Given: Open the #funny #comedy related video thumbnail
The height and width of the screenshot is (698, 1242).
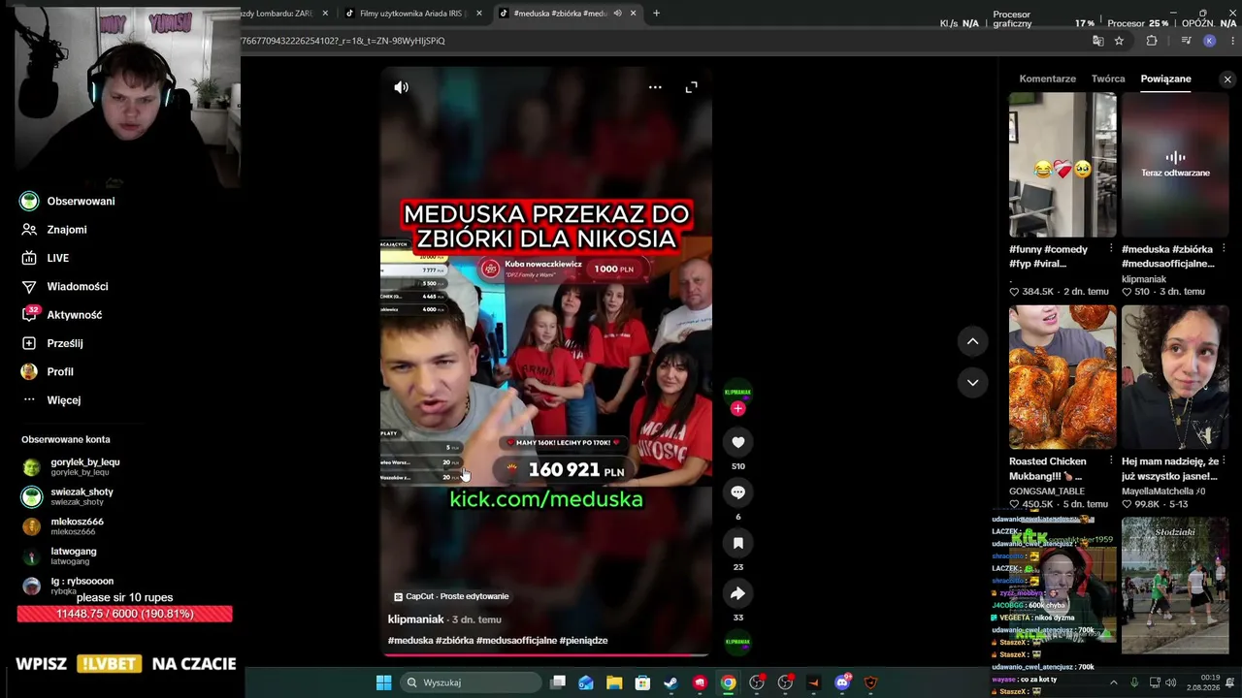Looking at the screenshot, I should [x=1062, y=165].
